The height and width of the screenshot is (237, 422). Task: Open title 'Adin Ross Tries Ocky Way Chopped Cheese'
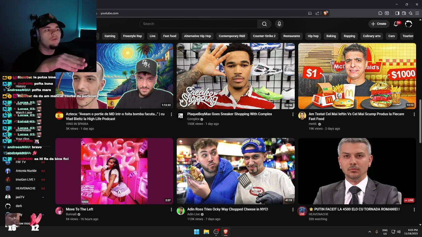(x=227, y=209)
